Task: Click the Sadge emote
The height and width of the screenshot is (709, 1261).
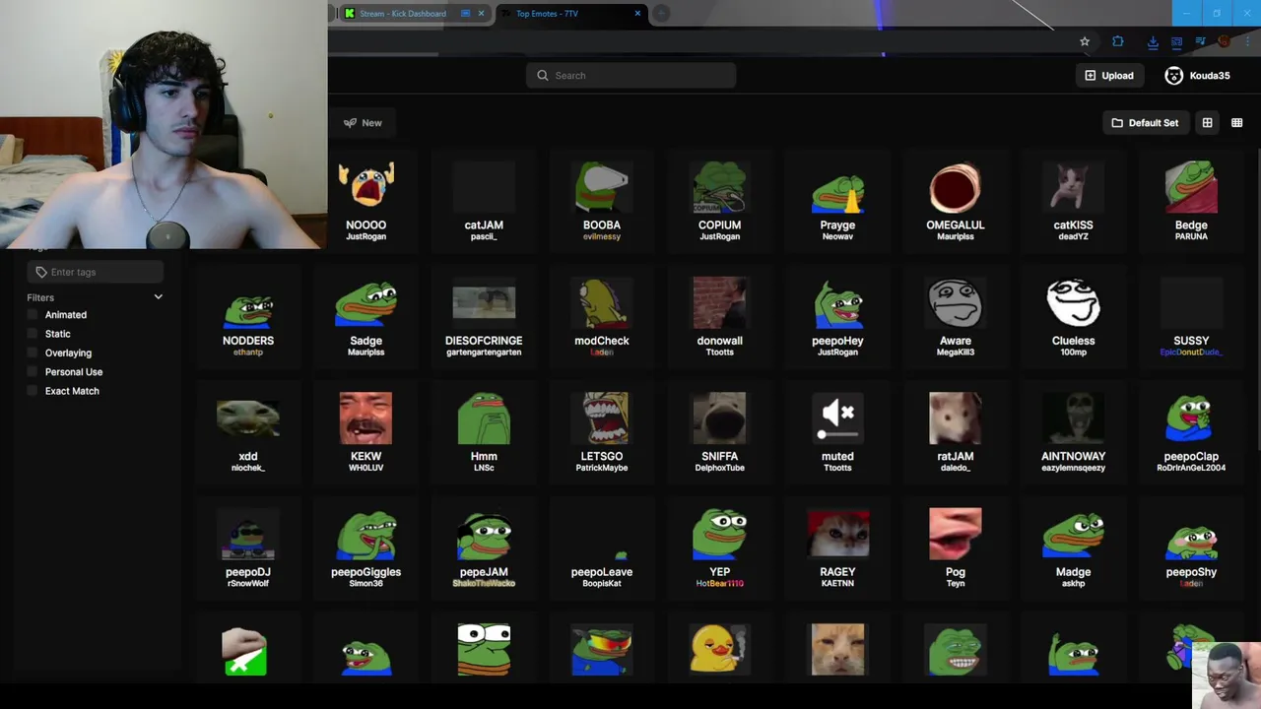Action: (365, 316)
